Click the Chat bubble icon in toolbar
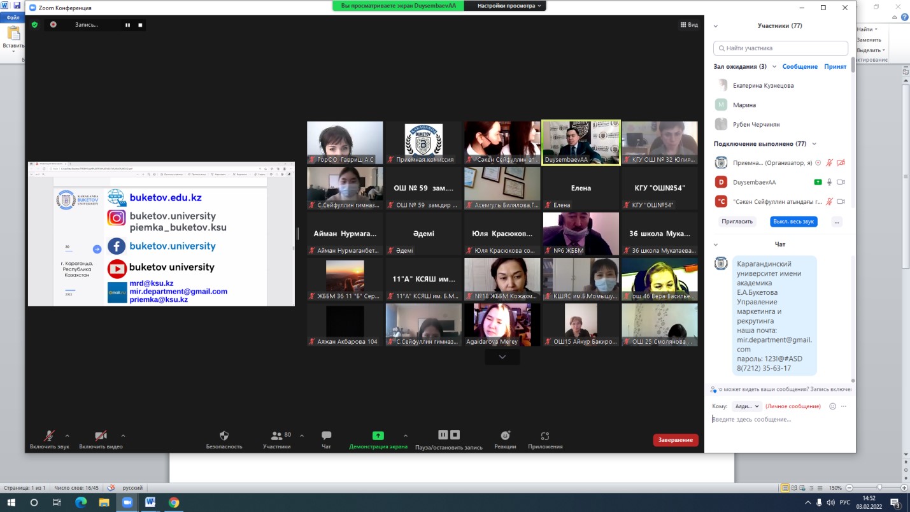 pos(326,436)
